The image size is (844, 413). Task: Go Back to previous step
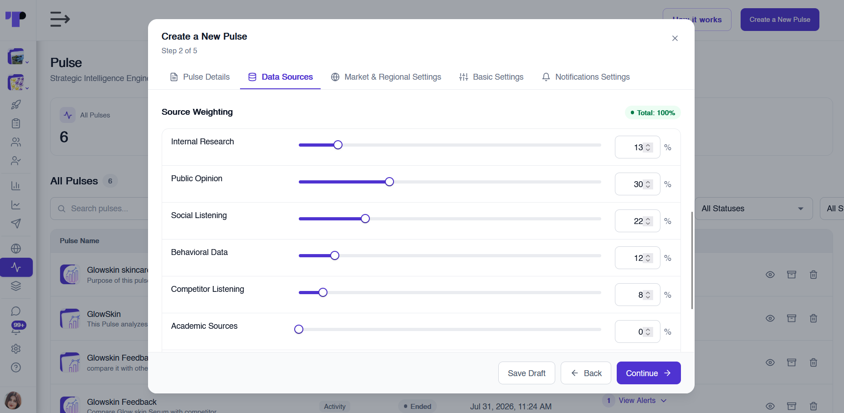tap(586, 373)
